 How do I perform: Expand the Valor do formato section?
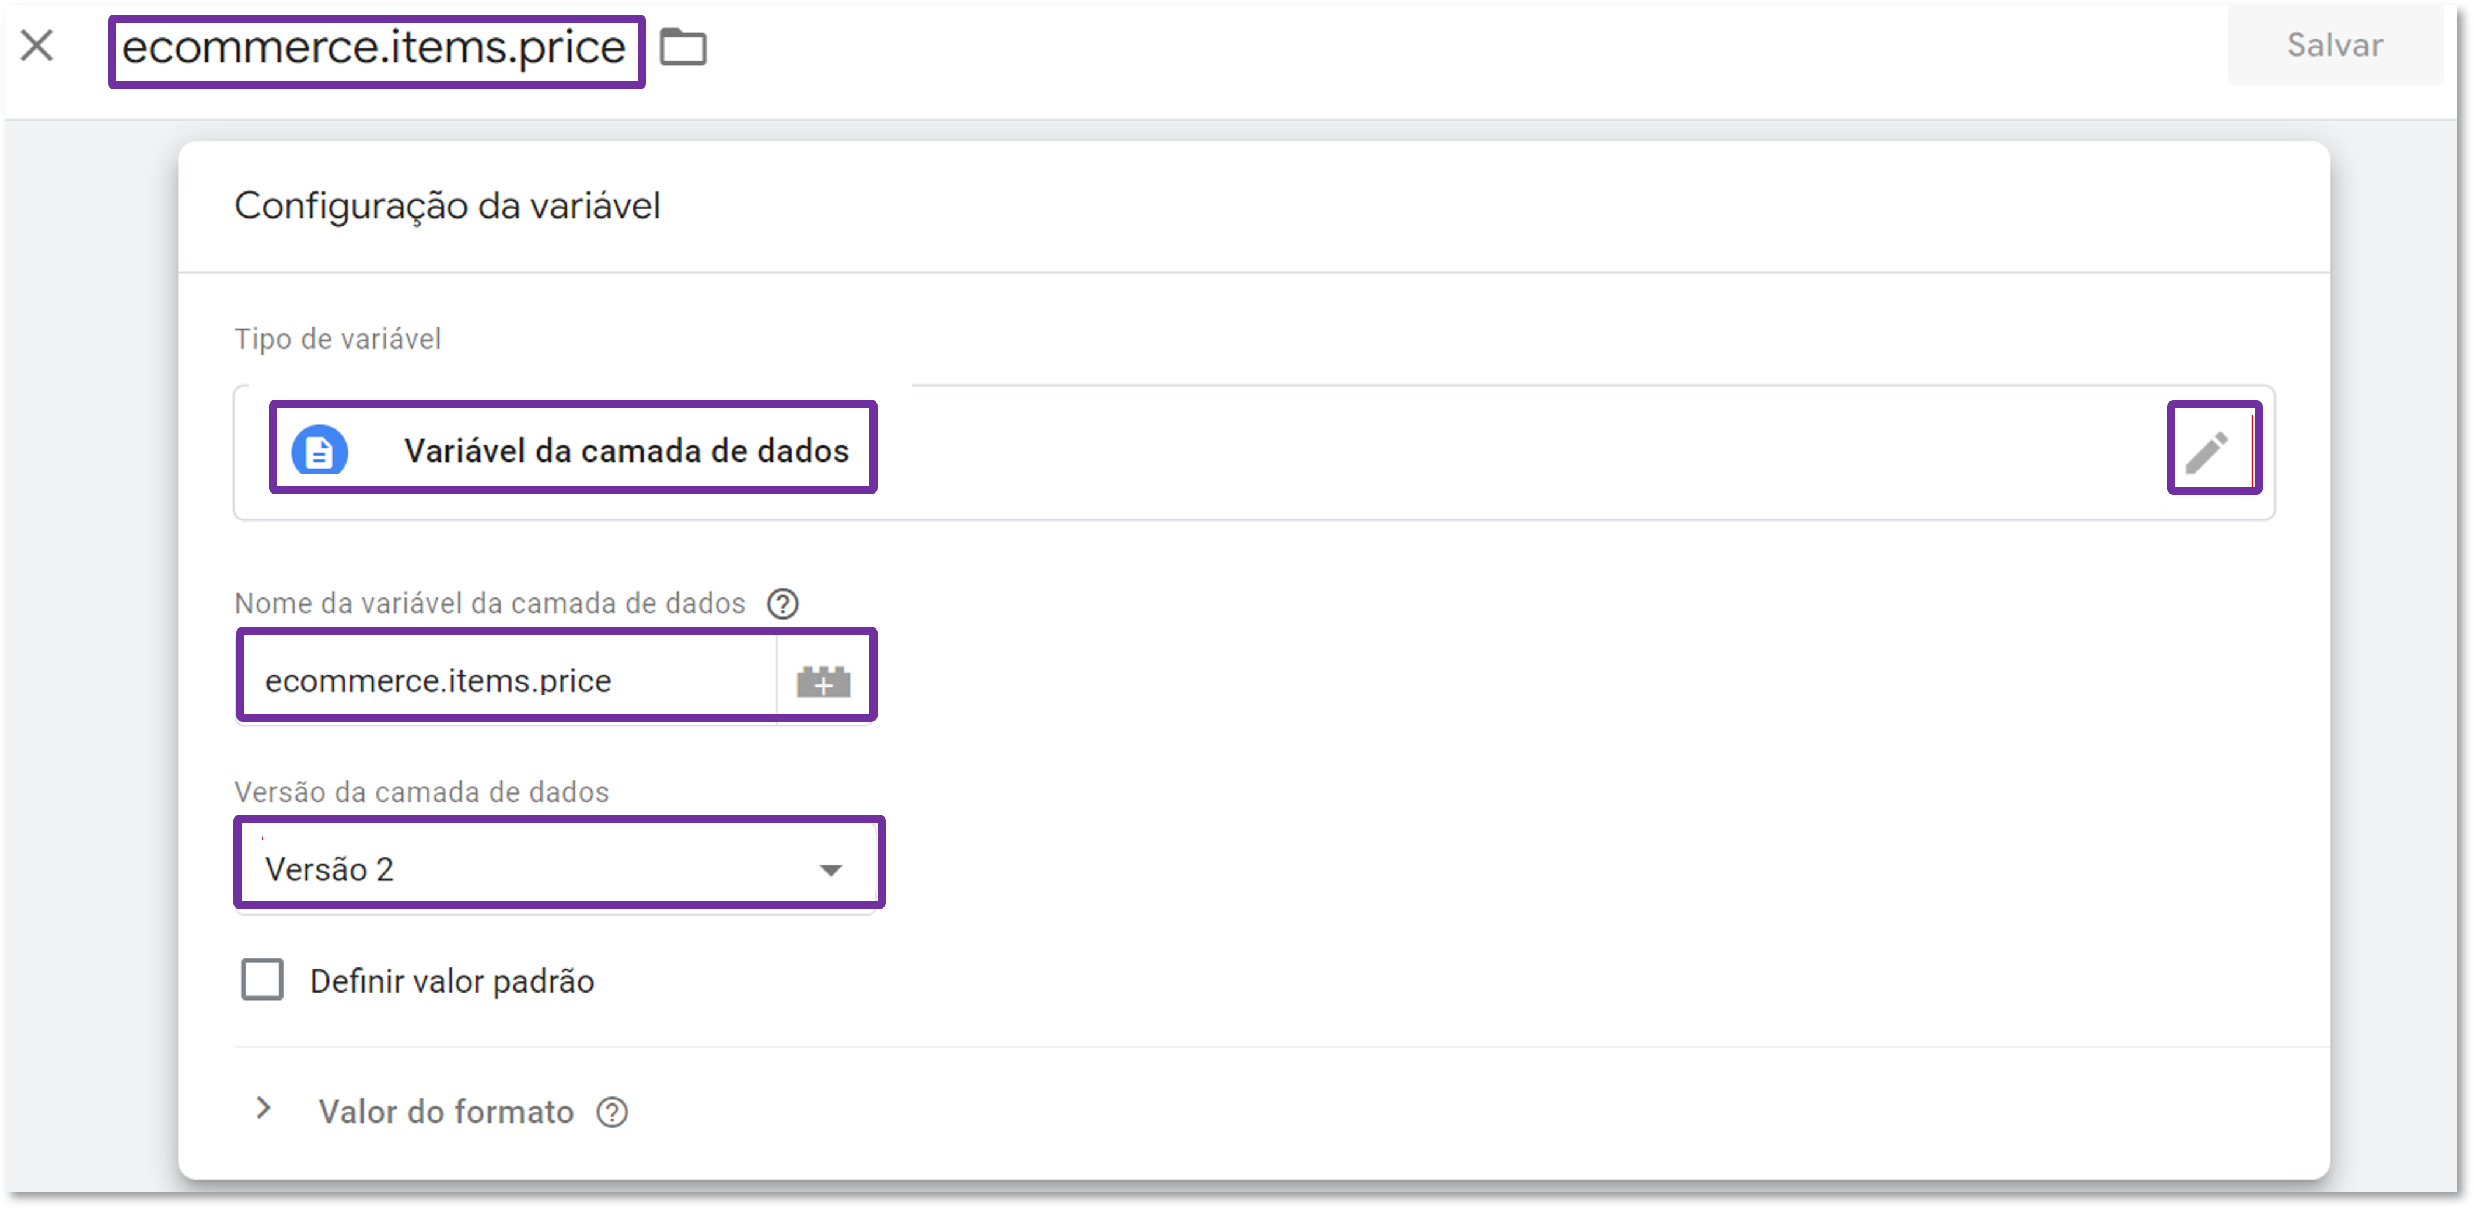point(264,1109)
